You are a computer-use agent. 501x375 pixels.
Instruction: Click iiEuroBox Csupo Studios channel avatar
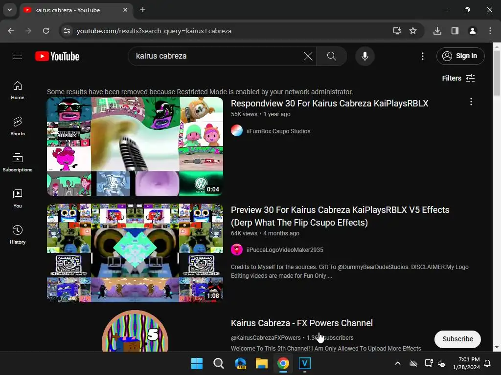[237, 131]
